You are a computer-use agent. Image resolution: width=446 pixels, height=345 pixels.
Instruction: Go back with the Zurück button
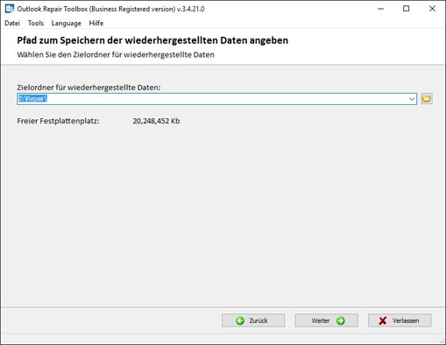253,320
